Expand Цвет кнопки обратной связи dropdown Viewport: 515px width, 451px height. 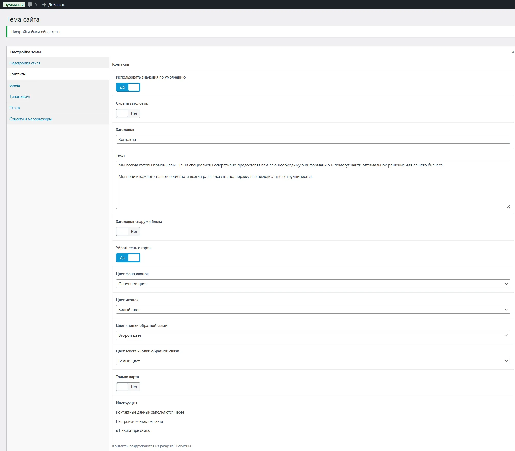pyautogui.click(x=313, y=335)
